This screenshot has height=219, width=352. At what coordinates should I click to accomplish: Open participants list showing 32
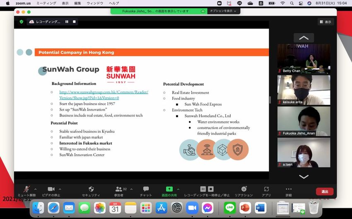(x=119, y=191)
